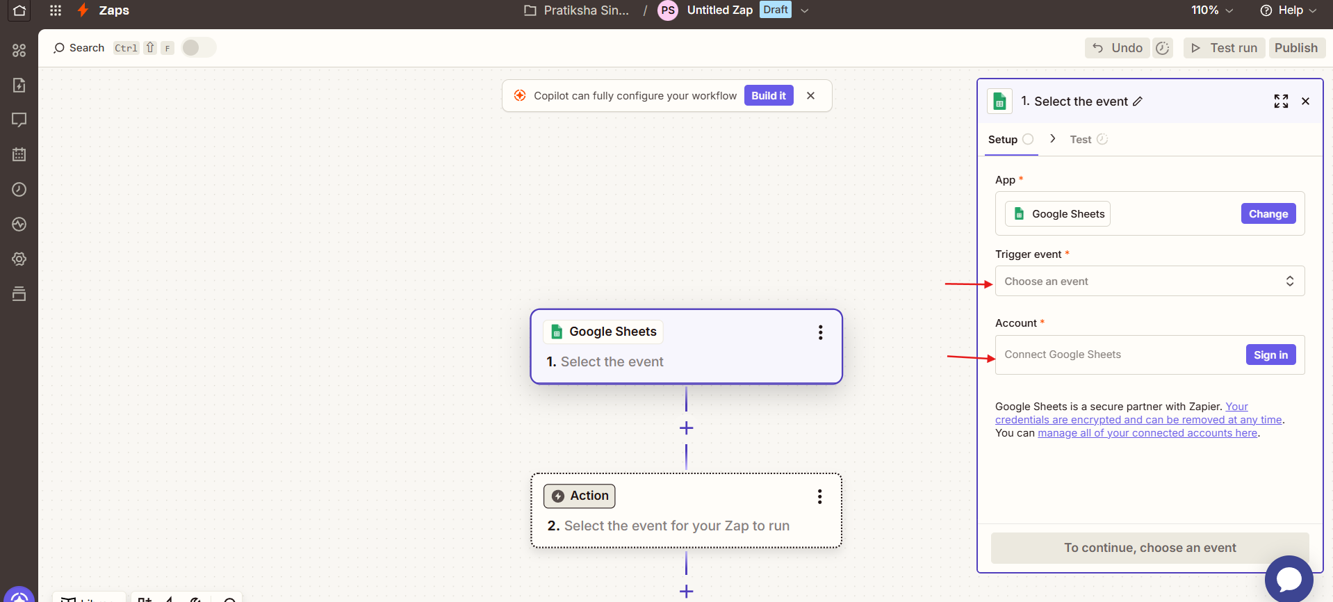Screen dimensions: 1333x602
Task: Open the sidebar settings gear icon
Action: point(19,259)
